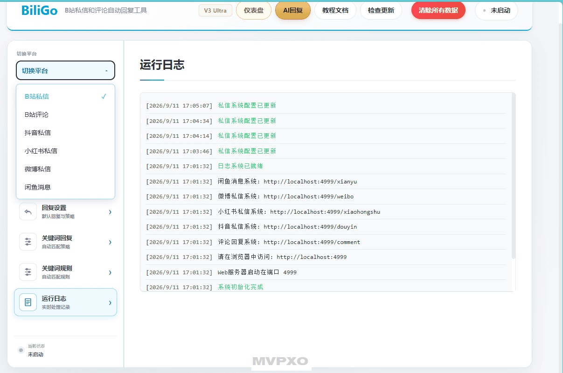Open the 仪表盘 dashboard
The height and width of the screenshot is (373, 563).
pyautogui.click(x=254, y=10)
